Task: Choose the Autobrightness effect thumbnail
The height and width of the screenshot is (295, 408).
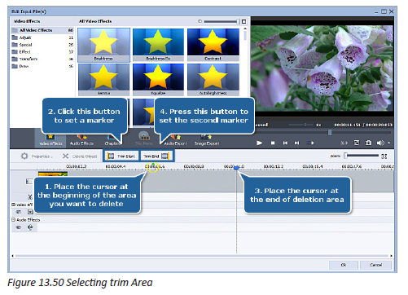Action: click(213, 79)
